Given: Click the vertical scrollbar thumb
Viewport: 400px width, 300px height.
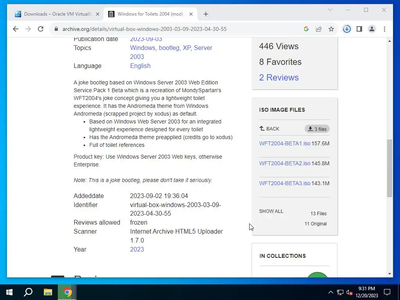Looking at the screenshot, I should pos(389,168).
